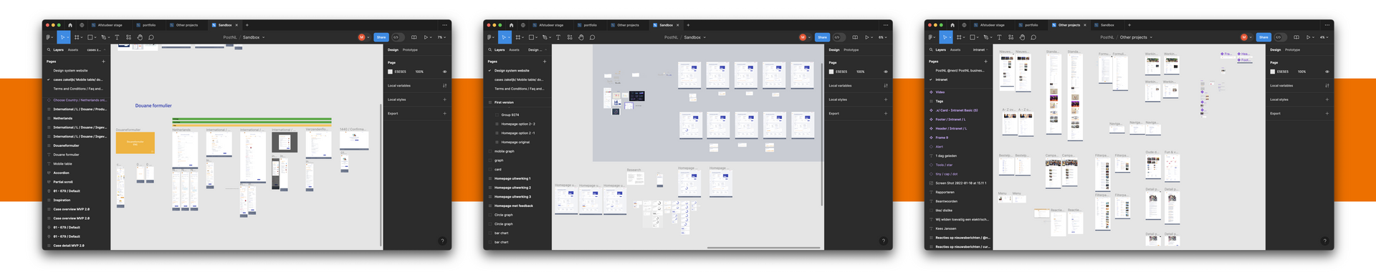The image size is (1376, 280).
Task: Select Text tool in middle window
Action: click(558, 37)
